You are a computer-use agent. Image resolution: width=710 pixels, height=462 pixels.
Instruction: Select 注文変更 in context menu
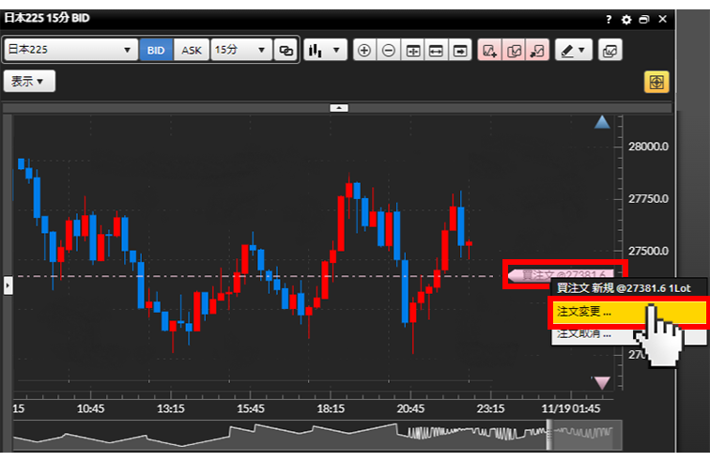[628, 312]
